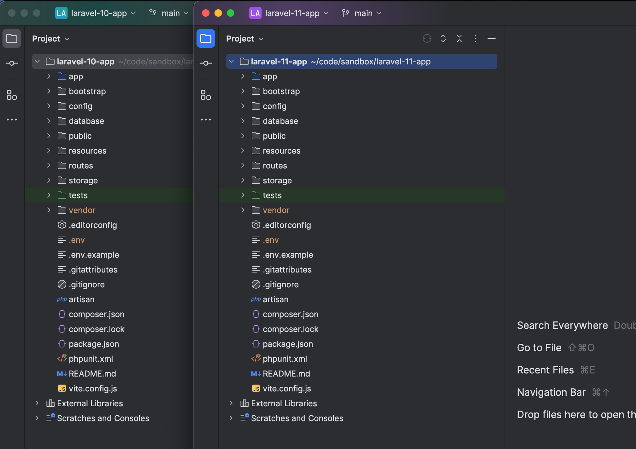Open Project view dropdown in laravel-10-app
Viewport: 636px width, 449px height.
(x=51, y=39)
